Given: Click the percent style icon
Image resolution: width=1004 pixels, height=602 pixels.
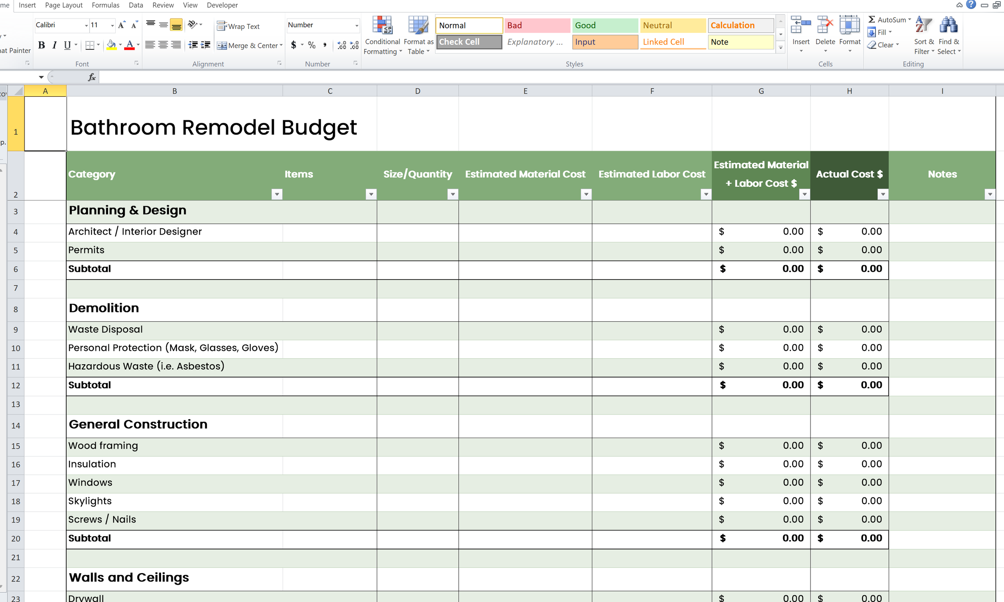Looking at the screenshot, I should [x=312, y=45].
